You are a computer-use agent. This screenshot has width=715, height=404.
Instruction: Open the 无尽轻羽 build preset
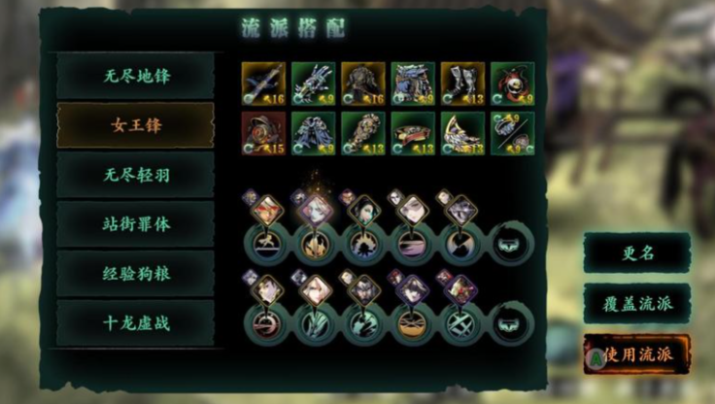pyautogui.click(x=135, y=175)
